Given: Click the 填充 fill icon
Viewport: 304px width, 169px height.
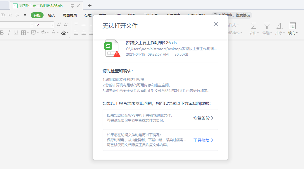Looking at the screenshot, I should [x=293, y=26].
